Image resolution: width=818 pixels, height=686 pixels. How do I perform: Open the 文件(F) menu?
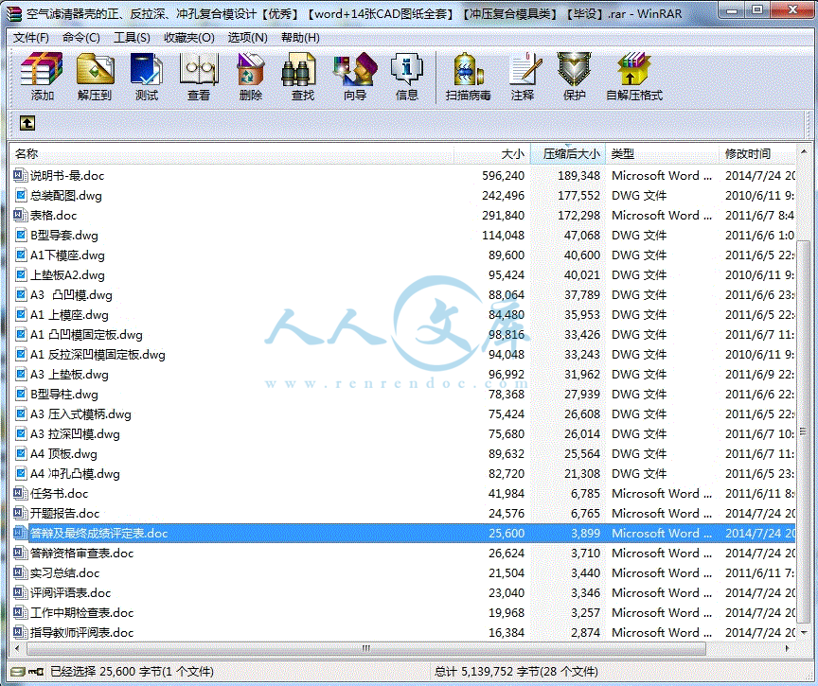(31, 38)
